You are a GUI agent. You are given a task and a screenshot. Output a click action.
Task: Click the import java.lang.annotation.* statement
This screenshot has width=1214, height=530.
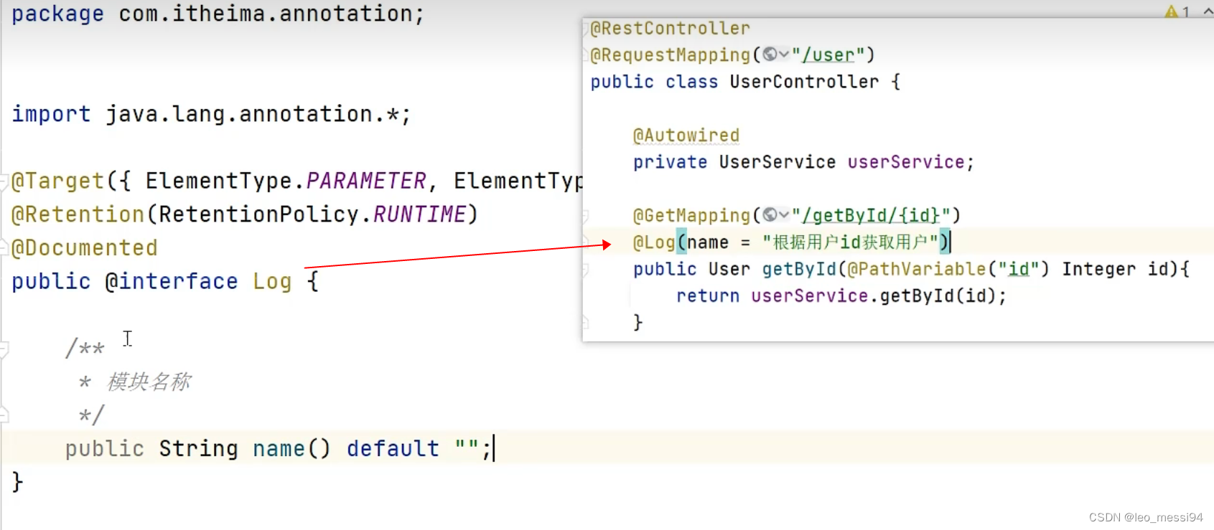point(211,114)
